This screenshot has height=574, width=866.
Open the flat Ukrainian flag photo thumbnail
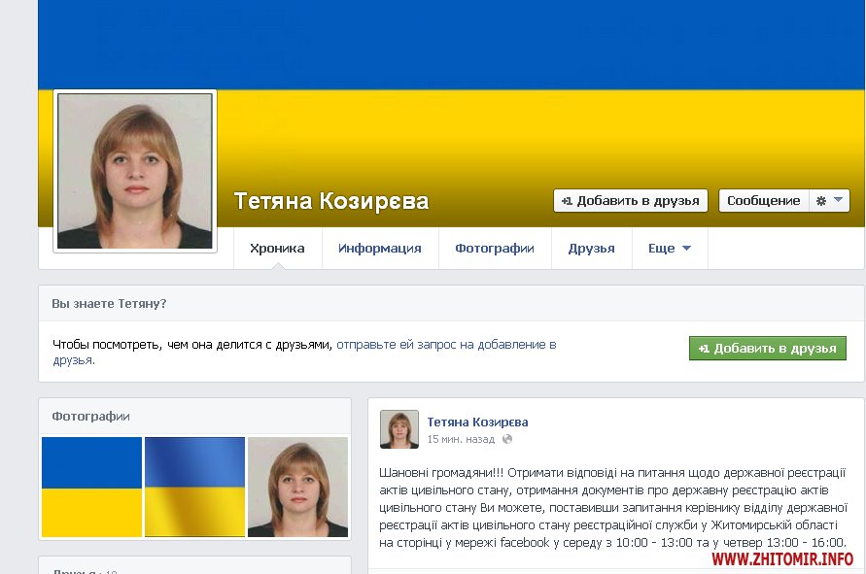(91, 487)
